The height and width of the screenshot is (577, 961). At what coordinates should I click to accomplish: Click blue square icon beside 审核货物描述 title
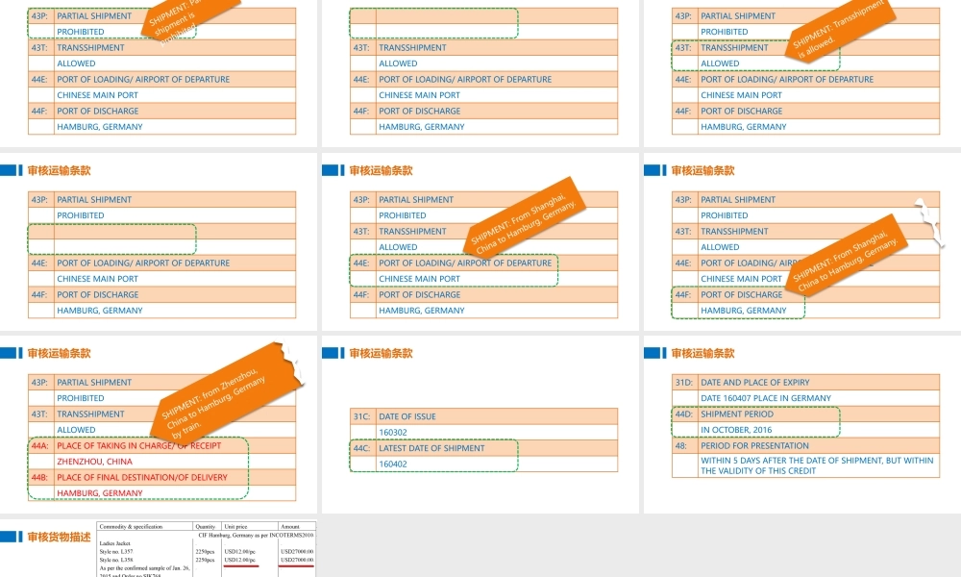point(11,537)
